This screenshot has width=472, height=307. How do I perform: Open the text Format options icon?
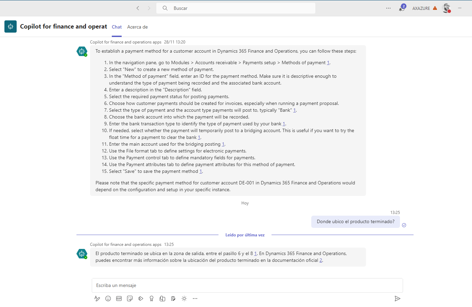coord(97,299)
